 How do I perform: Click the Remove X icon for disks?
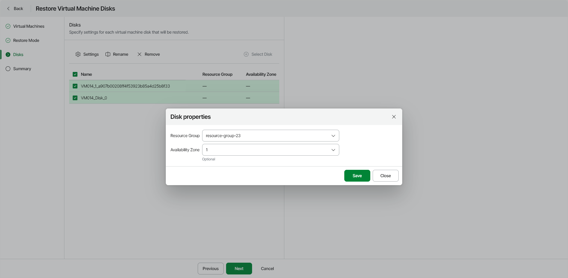coord(139,54)
